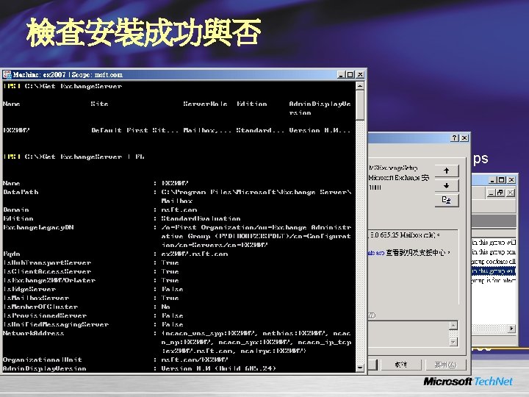Close the rightmost background window

pos(511,180)
